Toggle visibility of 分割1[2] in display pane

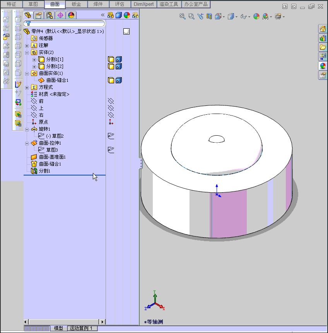point(111,66)
